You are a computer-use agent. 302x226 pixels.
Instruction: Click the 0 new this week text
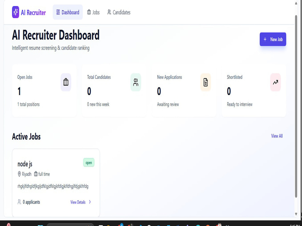pyautogui.click(x=98, y=104)
